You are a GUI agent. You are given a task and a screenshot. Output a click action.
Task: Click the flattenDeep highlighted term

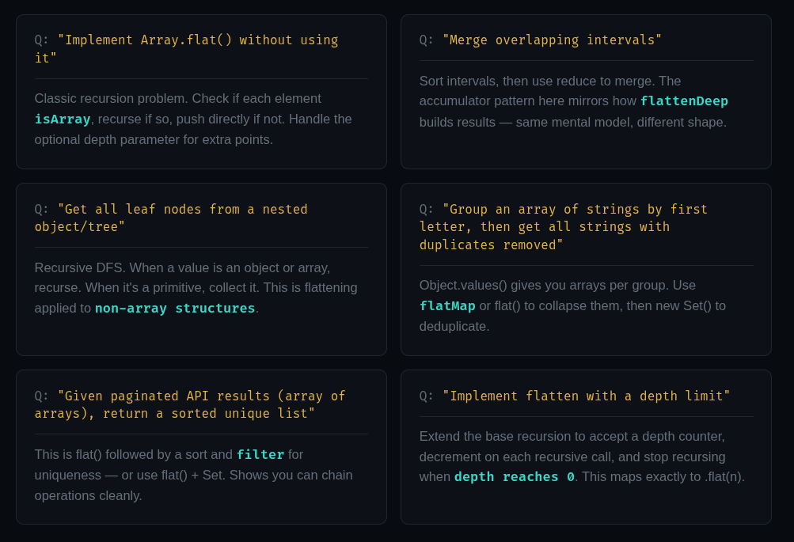click(x=684, y=101)
